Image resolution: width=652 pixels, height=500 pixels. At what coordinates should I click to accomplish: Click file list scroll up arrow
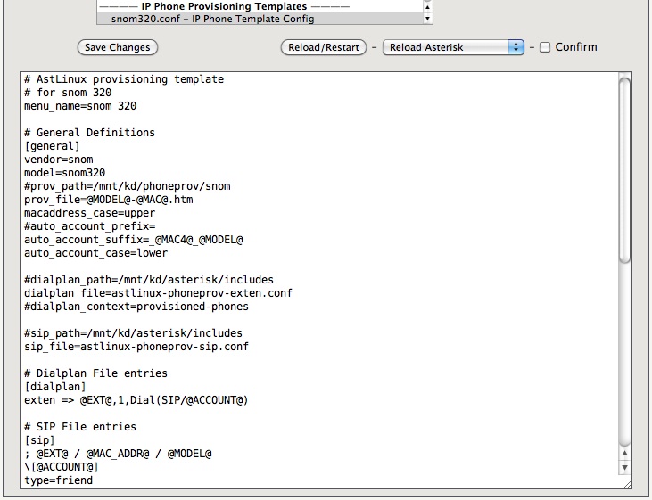(x=427, y=6)
